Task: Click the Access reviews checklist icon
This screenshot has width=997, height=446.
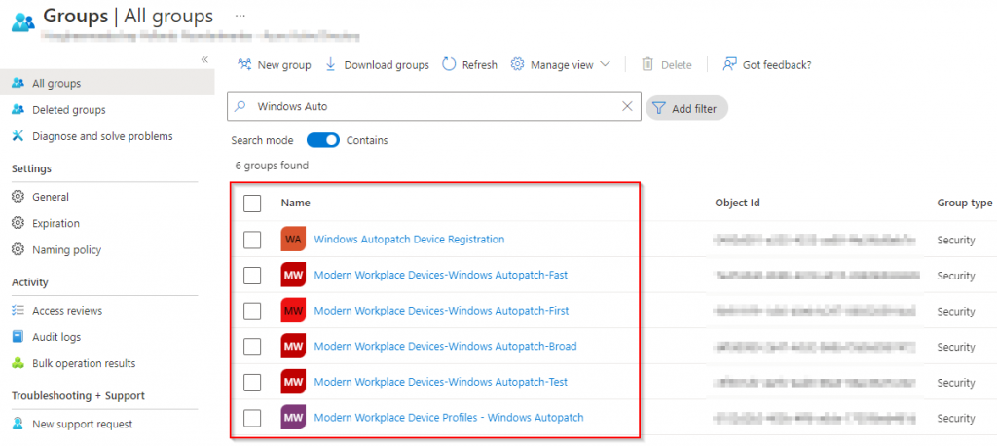Action: tap(18, 311)
